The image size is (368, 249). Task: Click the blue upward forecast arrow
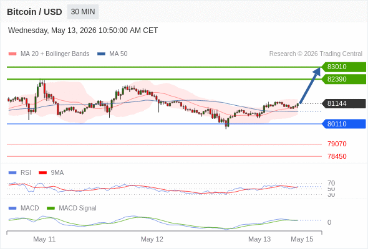tap(310, 85)
